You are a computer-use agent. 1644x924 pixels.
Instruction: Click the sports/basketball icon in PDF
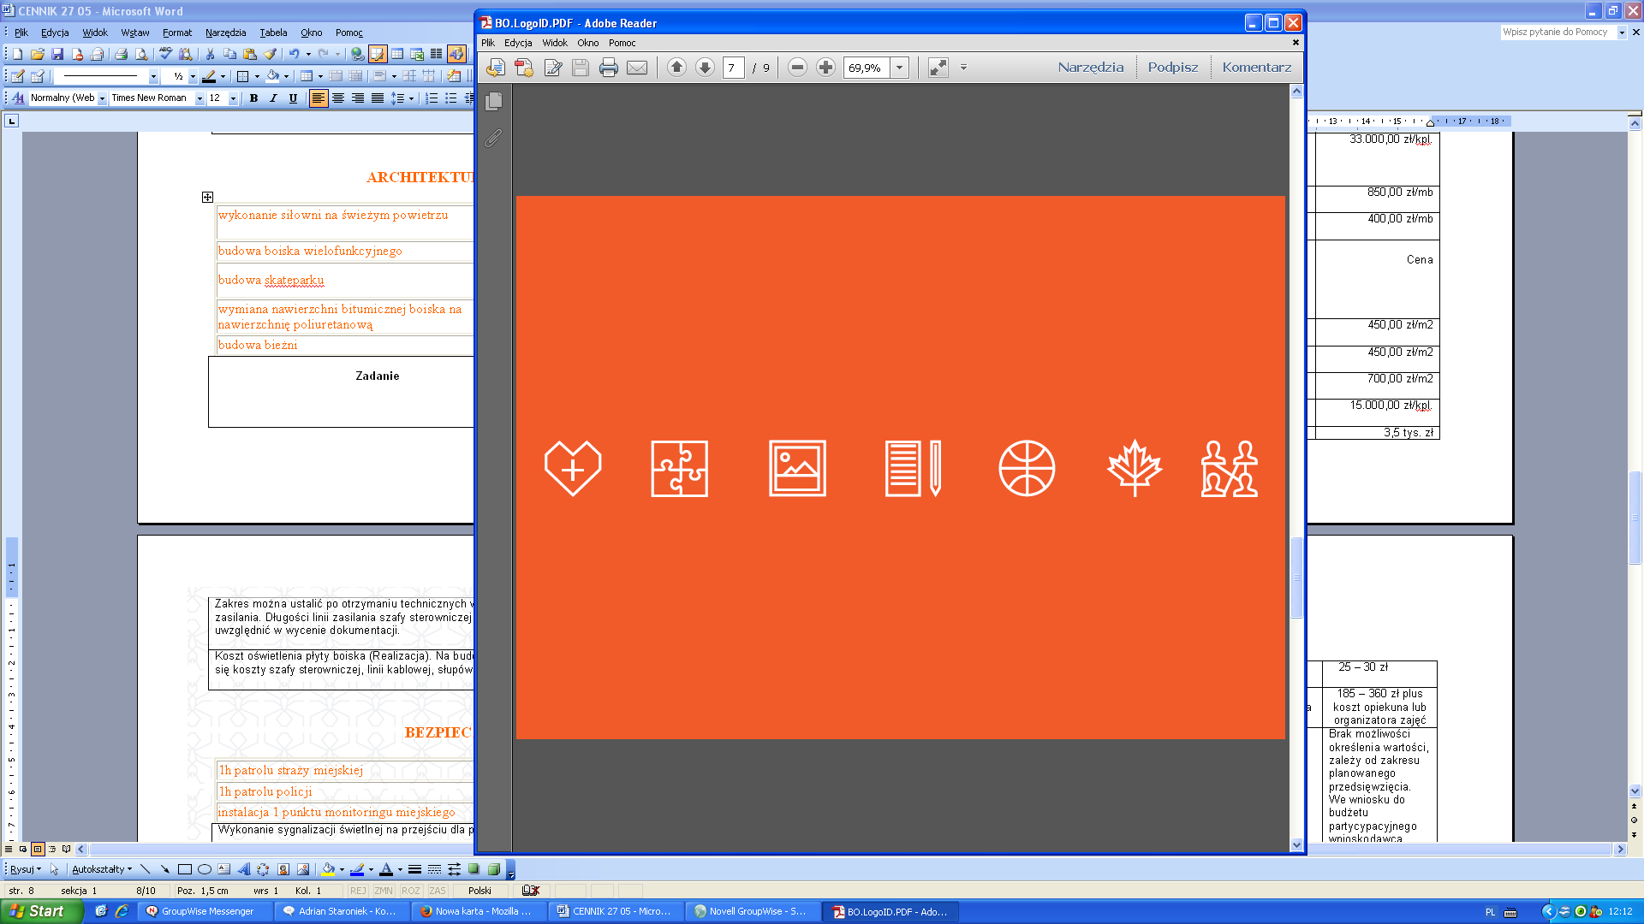coord(1027,467)
